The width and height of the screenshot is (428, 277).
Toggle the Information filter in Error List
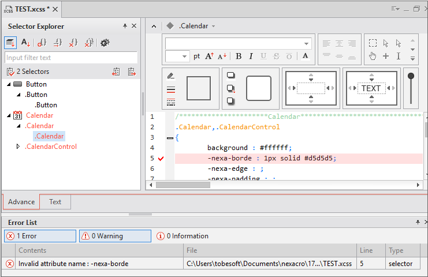pyautogui.click(x=183, y=235)
